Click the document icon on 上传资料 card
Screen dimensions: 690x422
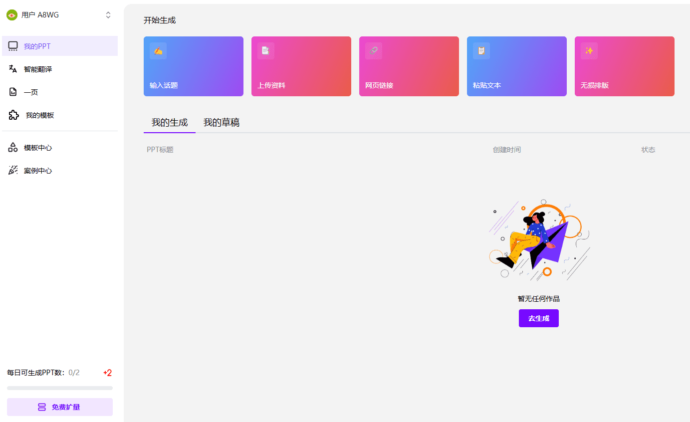(x=266, y=51)
